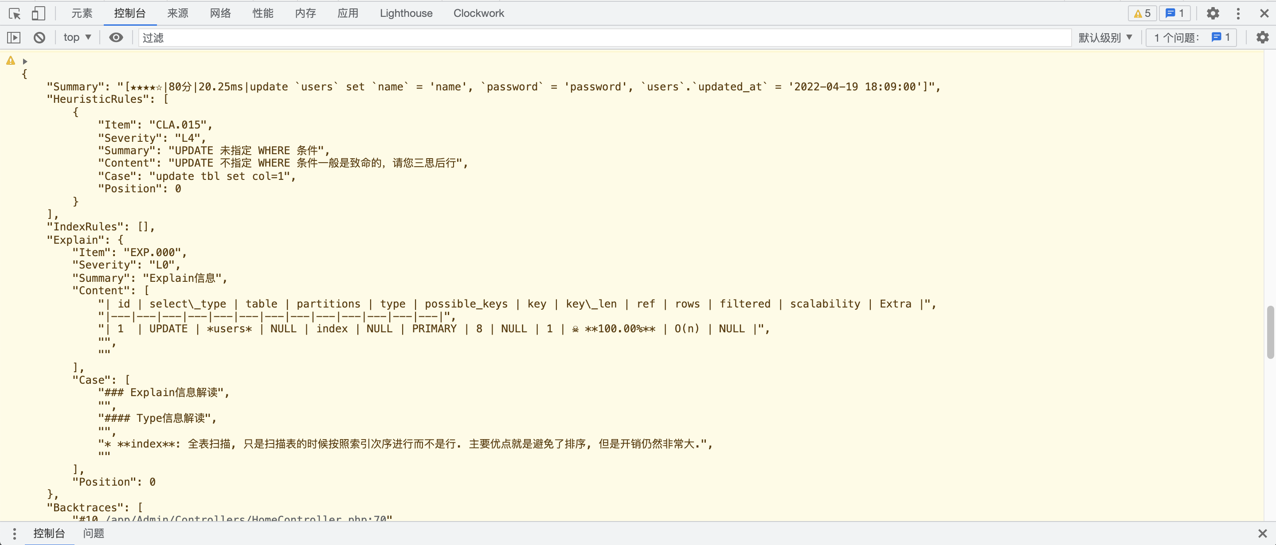This screenshot has height=545, width=1276.
Task: Open DevTools settings gear in top bar
Action: click(x=1212, y=13)
